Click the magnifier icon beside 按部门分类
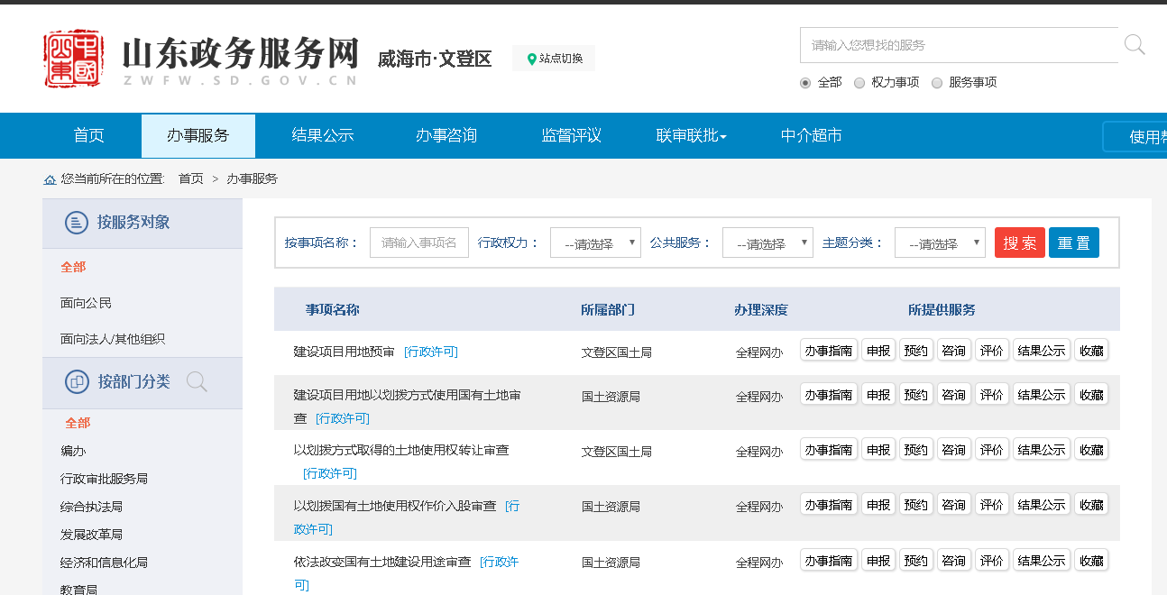The height and width of the screenshot is (595, 1167). click(197, 382)
